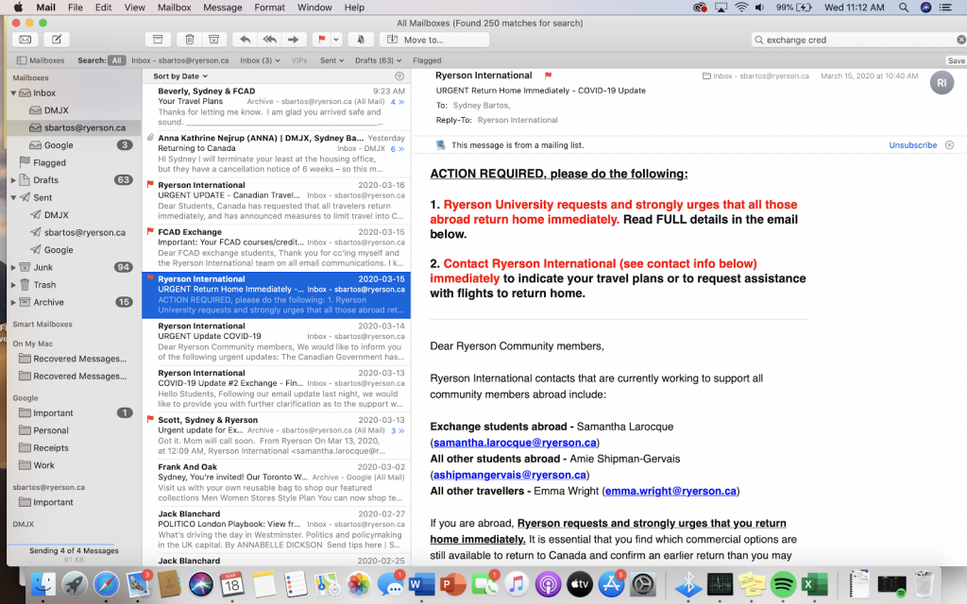The width and height of the screenshot is (967, 604).
Task: Toggle the Mailboxes sidebar button
Action: [41, 60]
